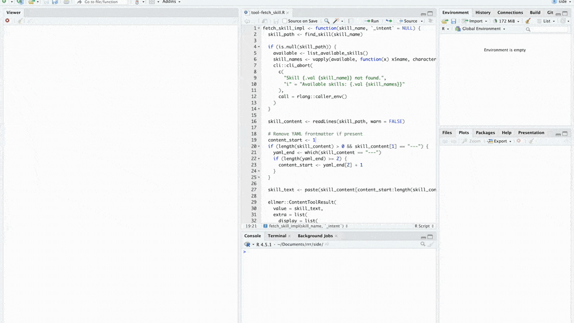Switch to the History tab
Screen dimensions: 574x323
click(483, 12)
